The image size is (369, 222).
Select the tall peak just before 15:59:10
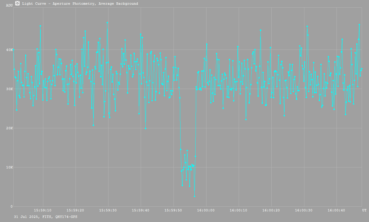pyautogui.click(x=40, y=26)
